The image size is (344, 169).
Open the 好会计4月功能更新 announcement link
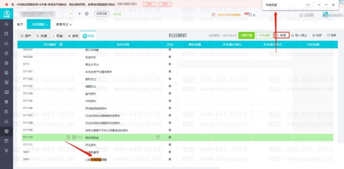(229, 15)
